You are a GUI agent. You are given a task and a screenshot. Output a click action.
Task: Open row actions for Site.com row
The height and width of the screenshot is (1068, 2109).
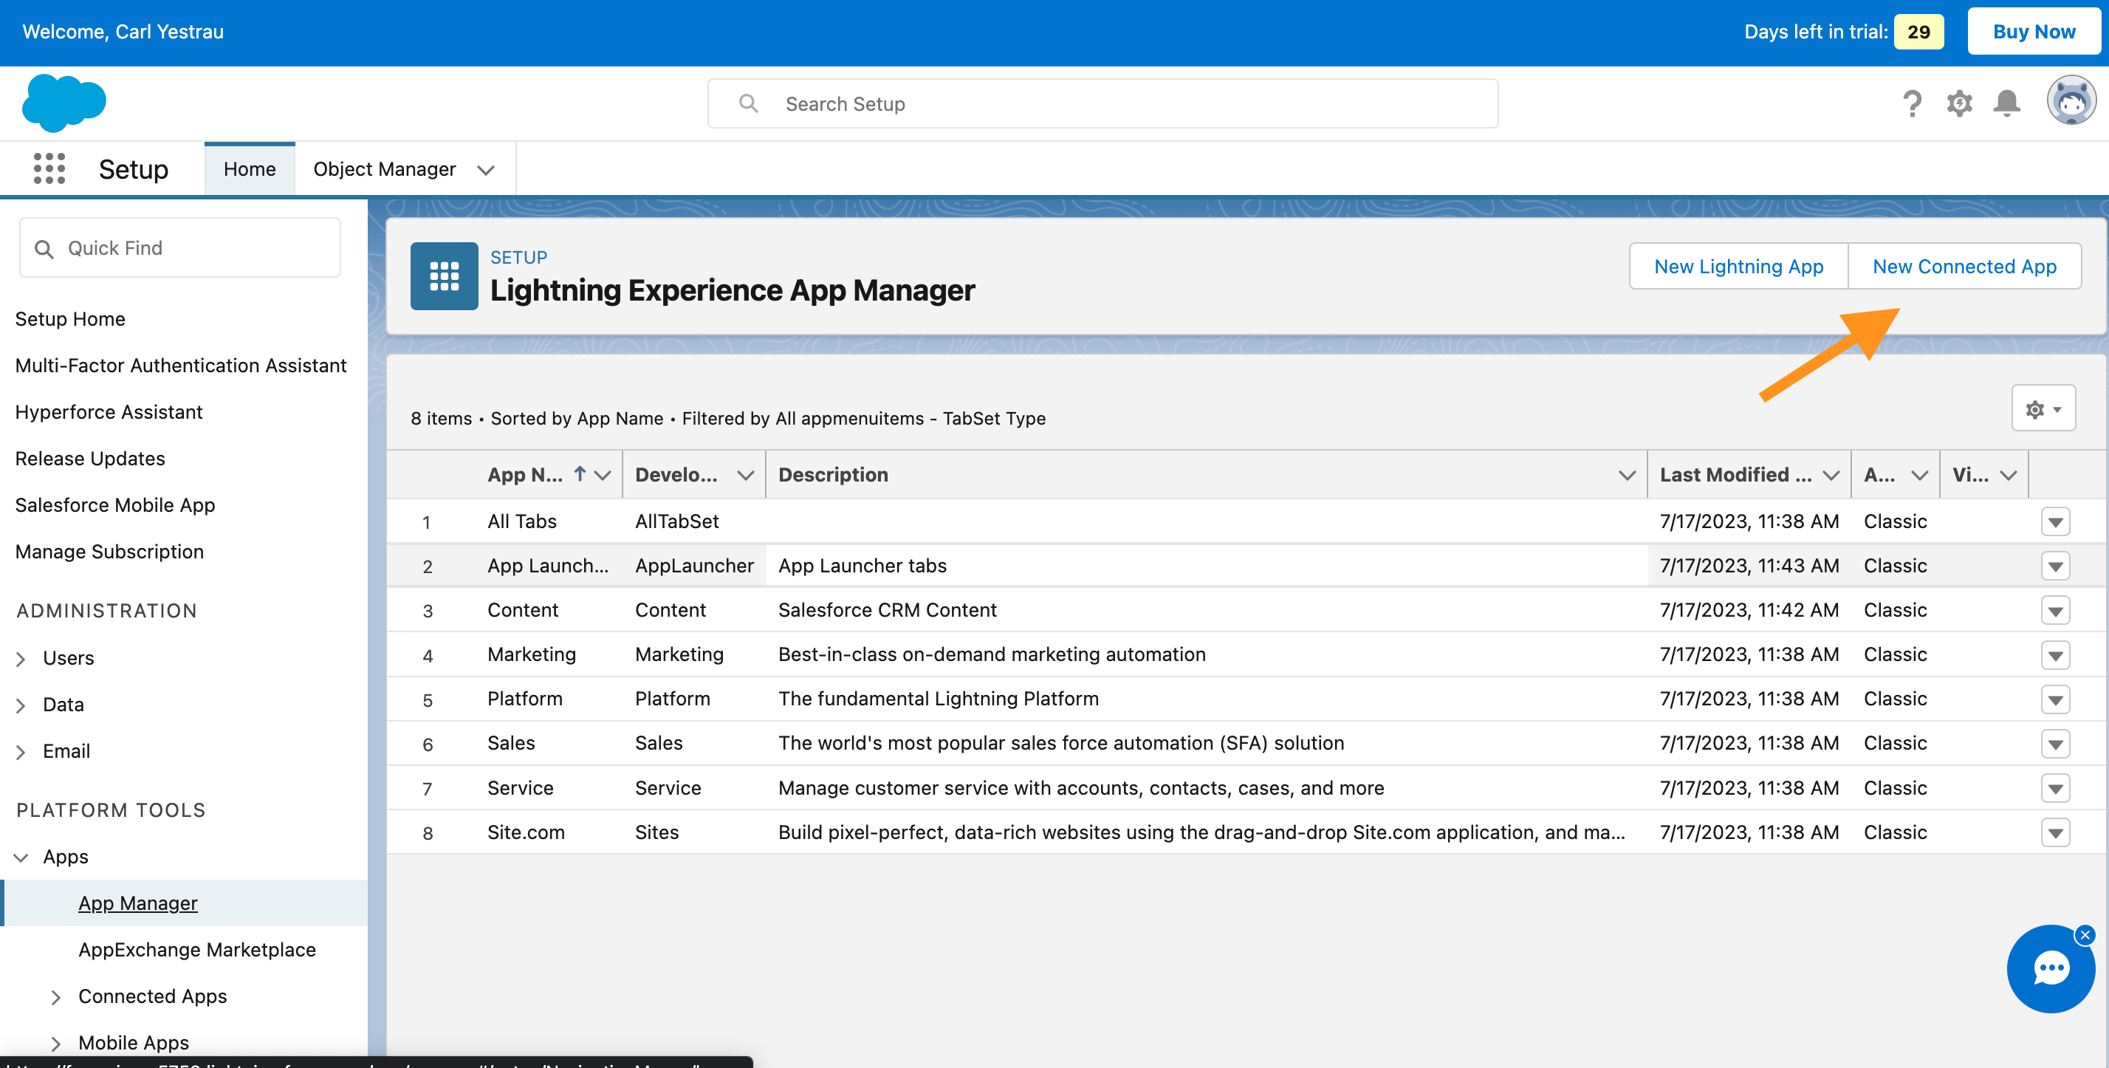tap(2055, 833)
